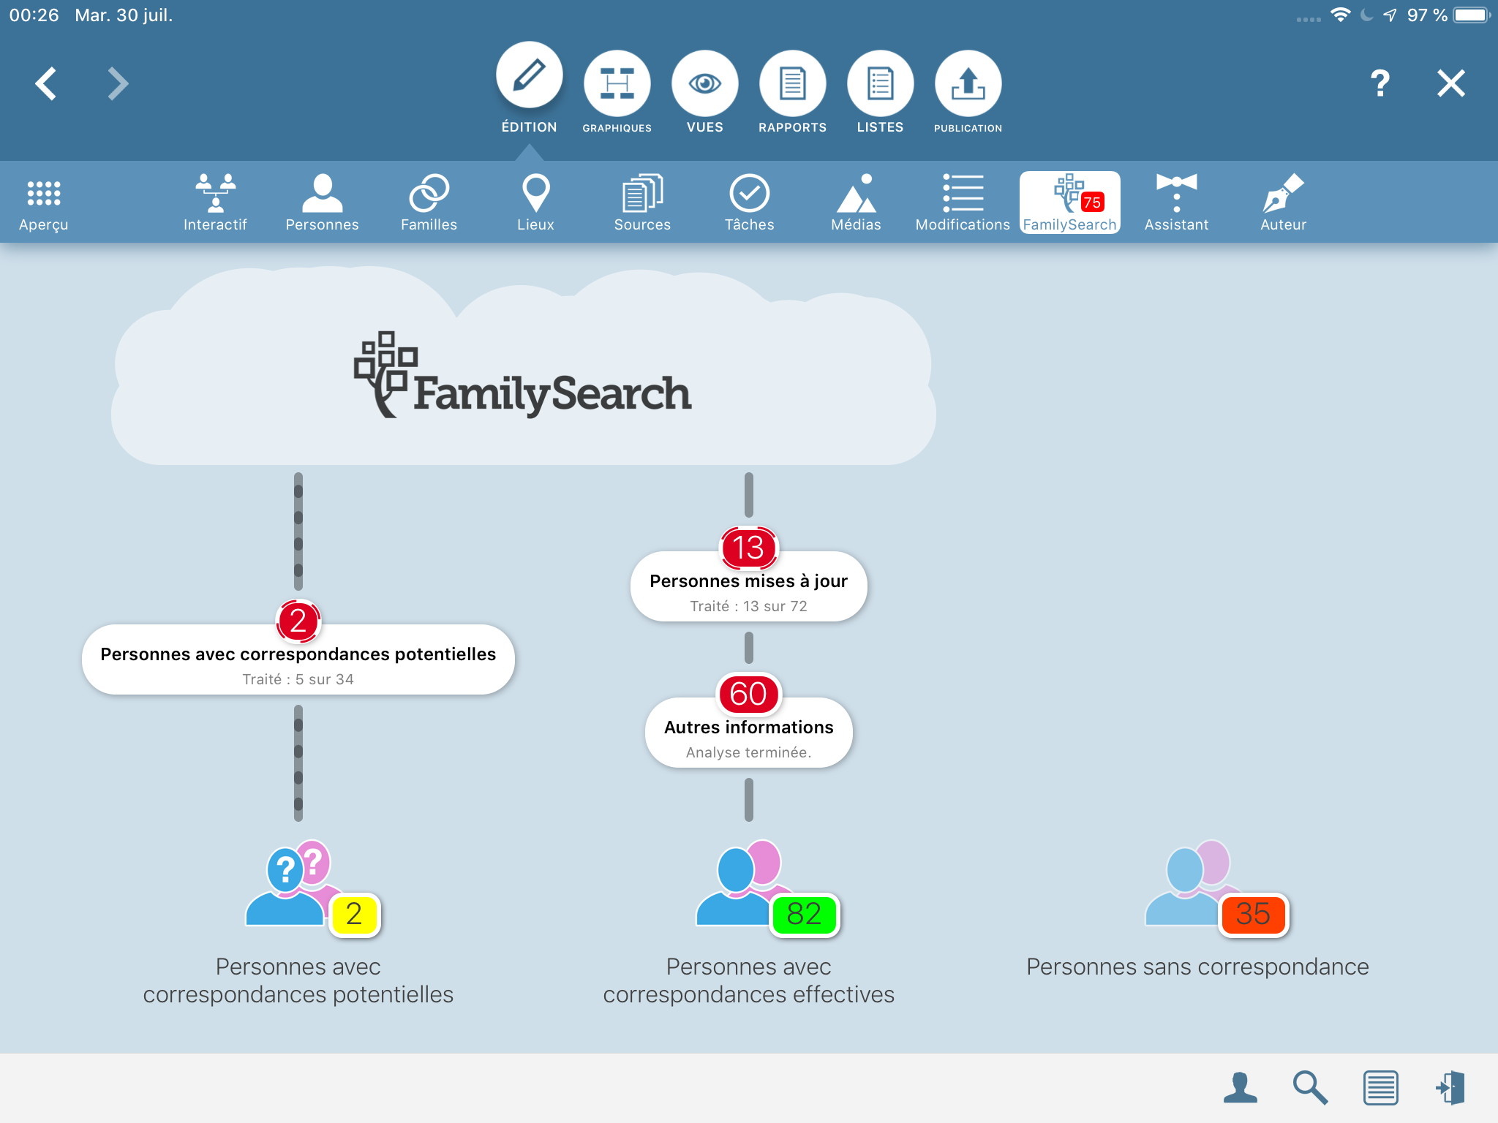This screenshot has width=1498, height=1123.
Task: Open the Sources editor
Action: (642, 203)
